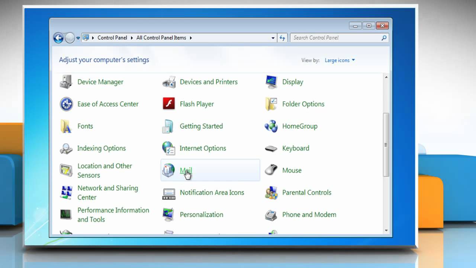Open Devices and Printers
476x268 pixels.
[x=208, y=82]
